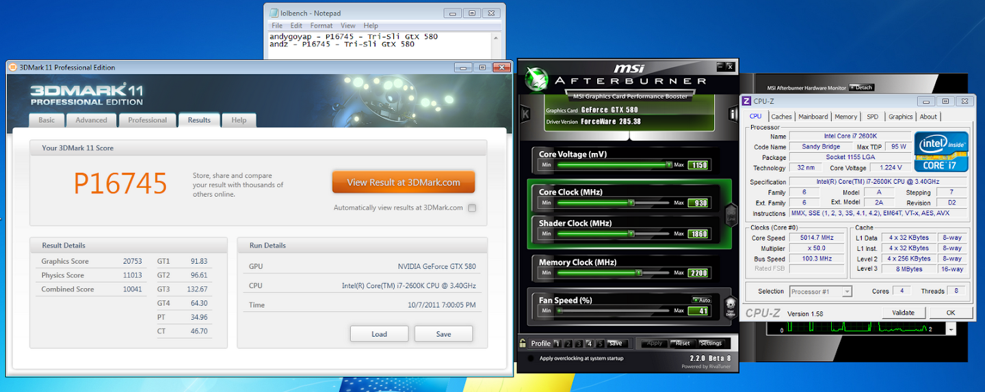The width and height of the screenshot is (985, 392).
Task: Click the Save button in 3DMark Run Details
Action: 443,334
